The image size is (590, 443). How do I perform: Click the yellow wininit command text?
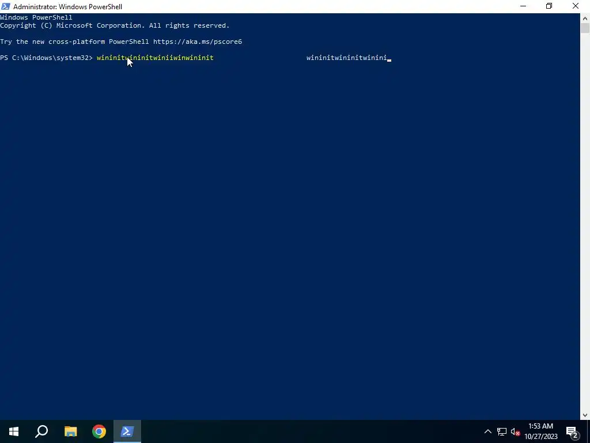click(155, 58)
